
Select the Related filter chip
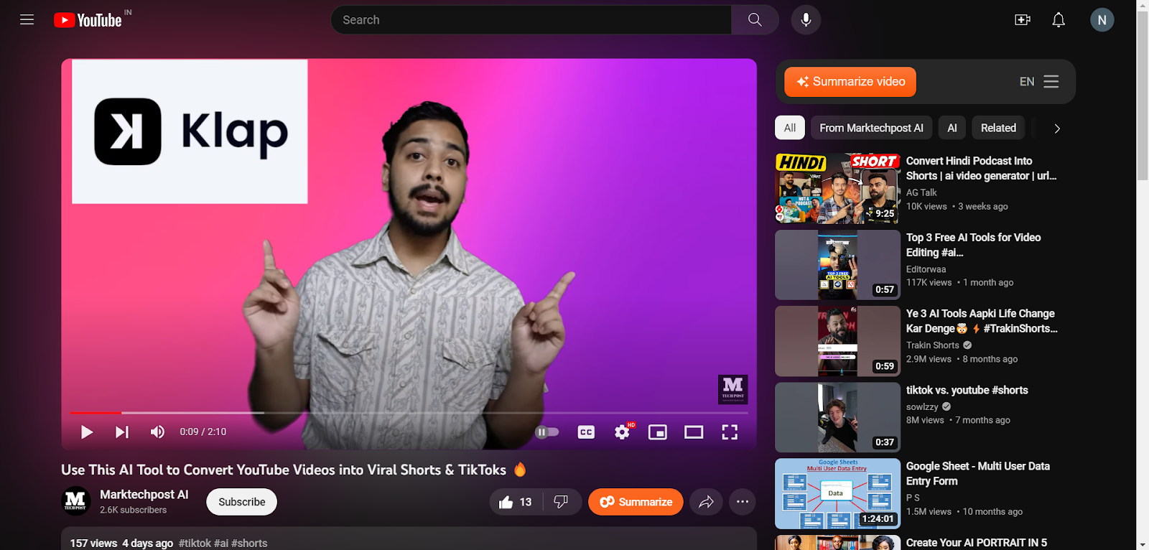tap(998, 128)
